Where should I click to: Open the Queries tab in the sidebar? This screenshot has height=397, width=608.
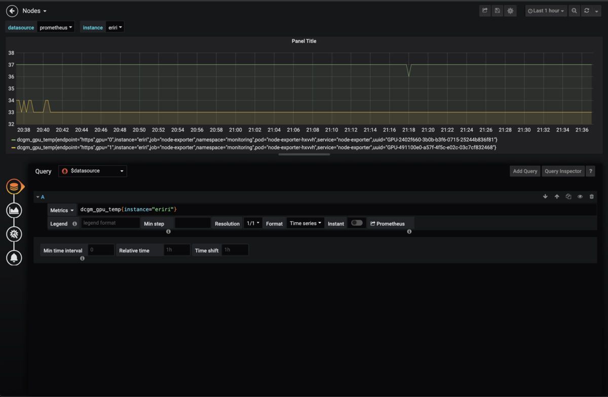[x=14, y=187]
